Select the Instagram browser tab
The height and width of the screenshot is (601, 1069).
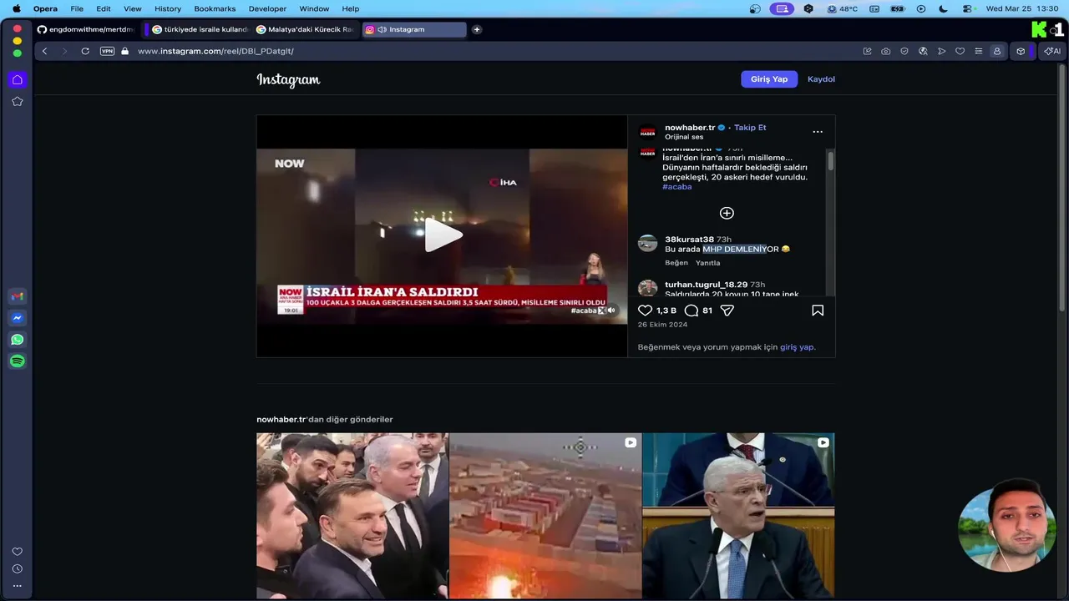[414, 29]
